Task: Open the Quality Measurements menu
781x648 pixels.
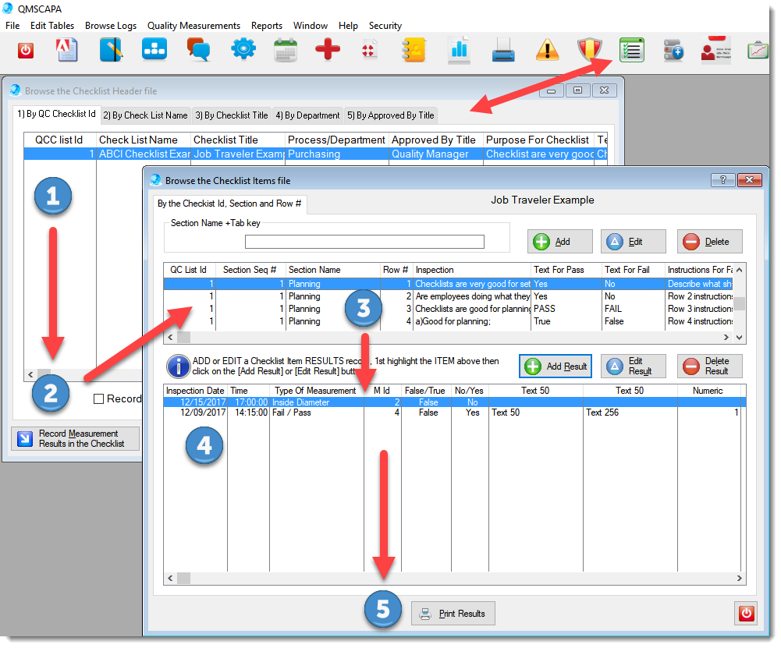Action: (193, 26)
